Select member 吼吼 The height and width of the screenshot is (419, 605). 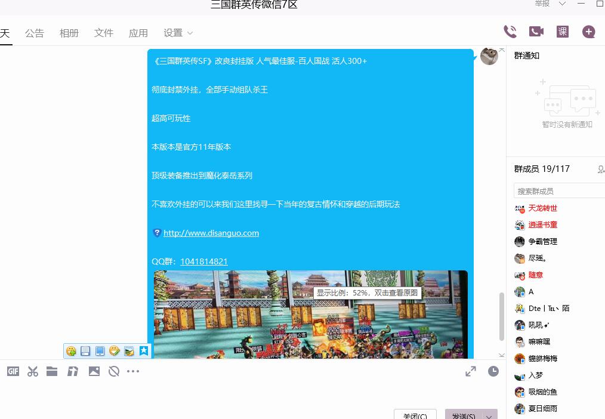pyautogui.click(x=538, y=325)
